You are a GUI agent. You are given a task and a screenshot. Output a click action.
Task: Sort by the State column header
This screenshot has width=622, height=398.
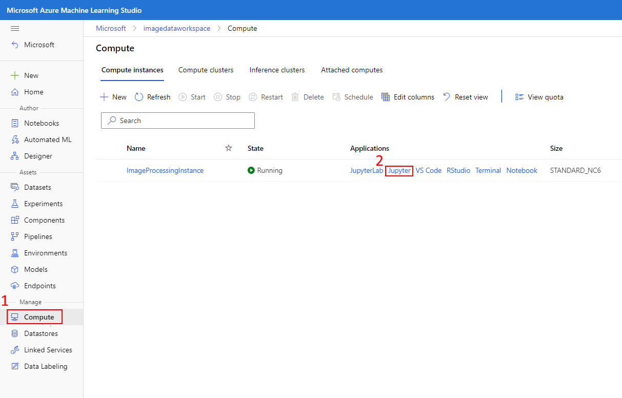pyautogui.click(x=255, y=148)
